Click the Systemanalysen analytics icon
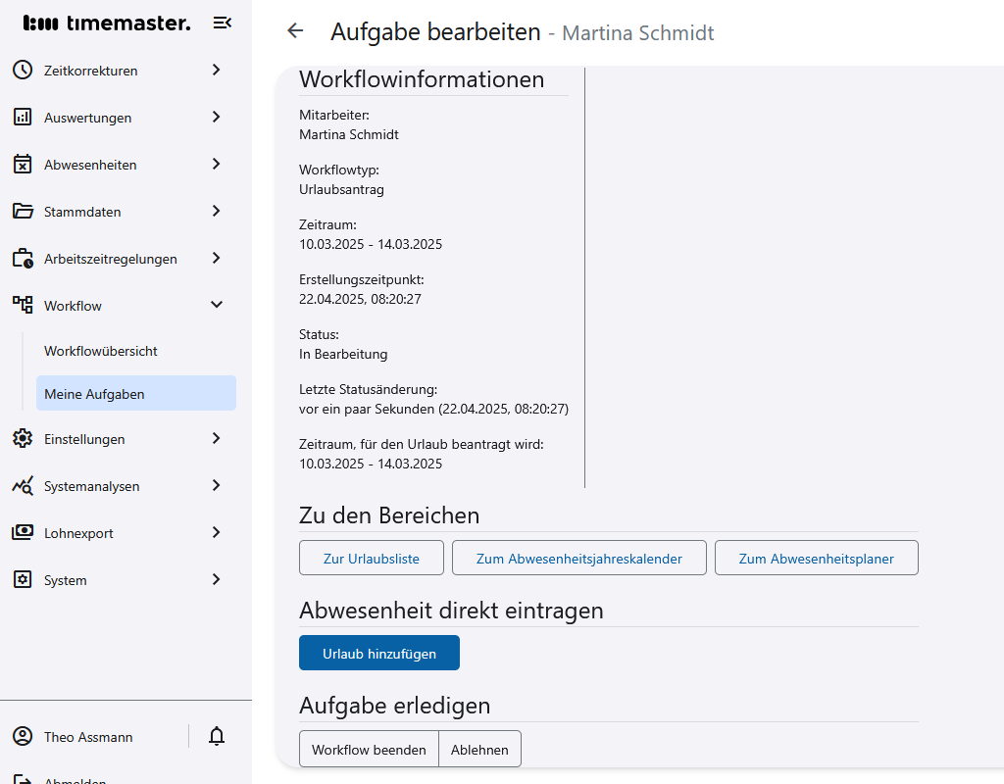 pos(22,485)
